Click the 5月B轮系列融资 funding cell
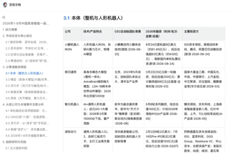 (x=163, y=114)
